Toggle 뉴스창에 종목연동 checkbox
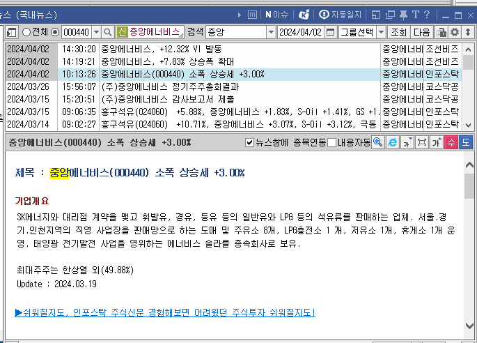Image resolution: width=477 pixels, height=343 pixels. (249, 142)
